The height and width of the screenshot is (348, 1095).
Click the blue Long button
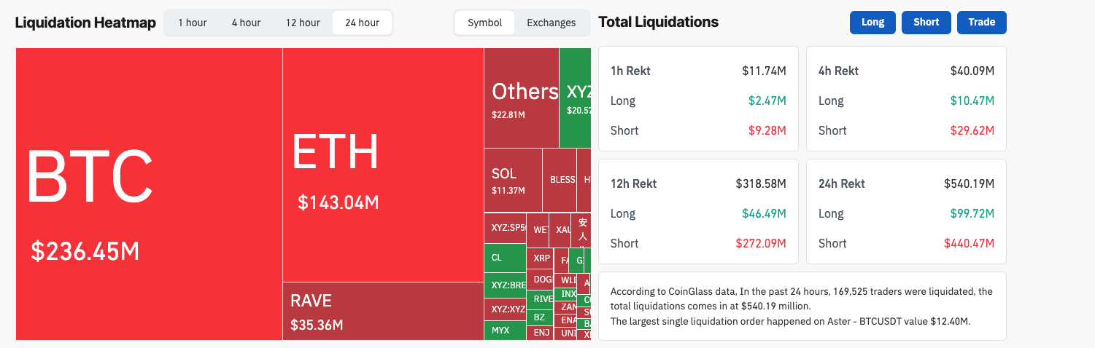872,22
